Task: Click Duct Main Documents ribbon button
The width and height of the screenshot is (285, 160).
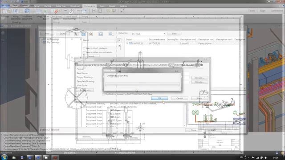Action: 27,18
